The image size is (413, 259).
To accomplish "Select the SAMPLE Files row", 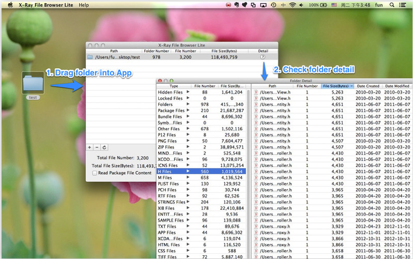I will point(202,220).
